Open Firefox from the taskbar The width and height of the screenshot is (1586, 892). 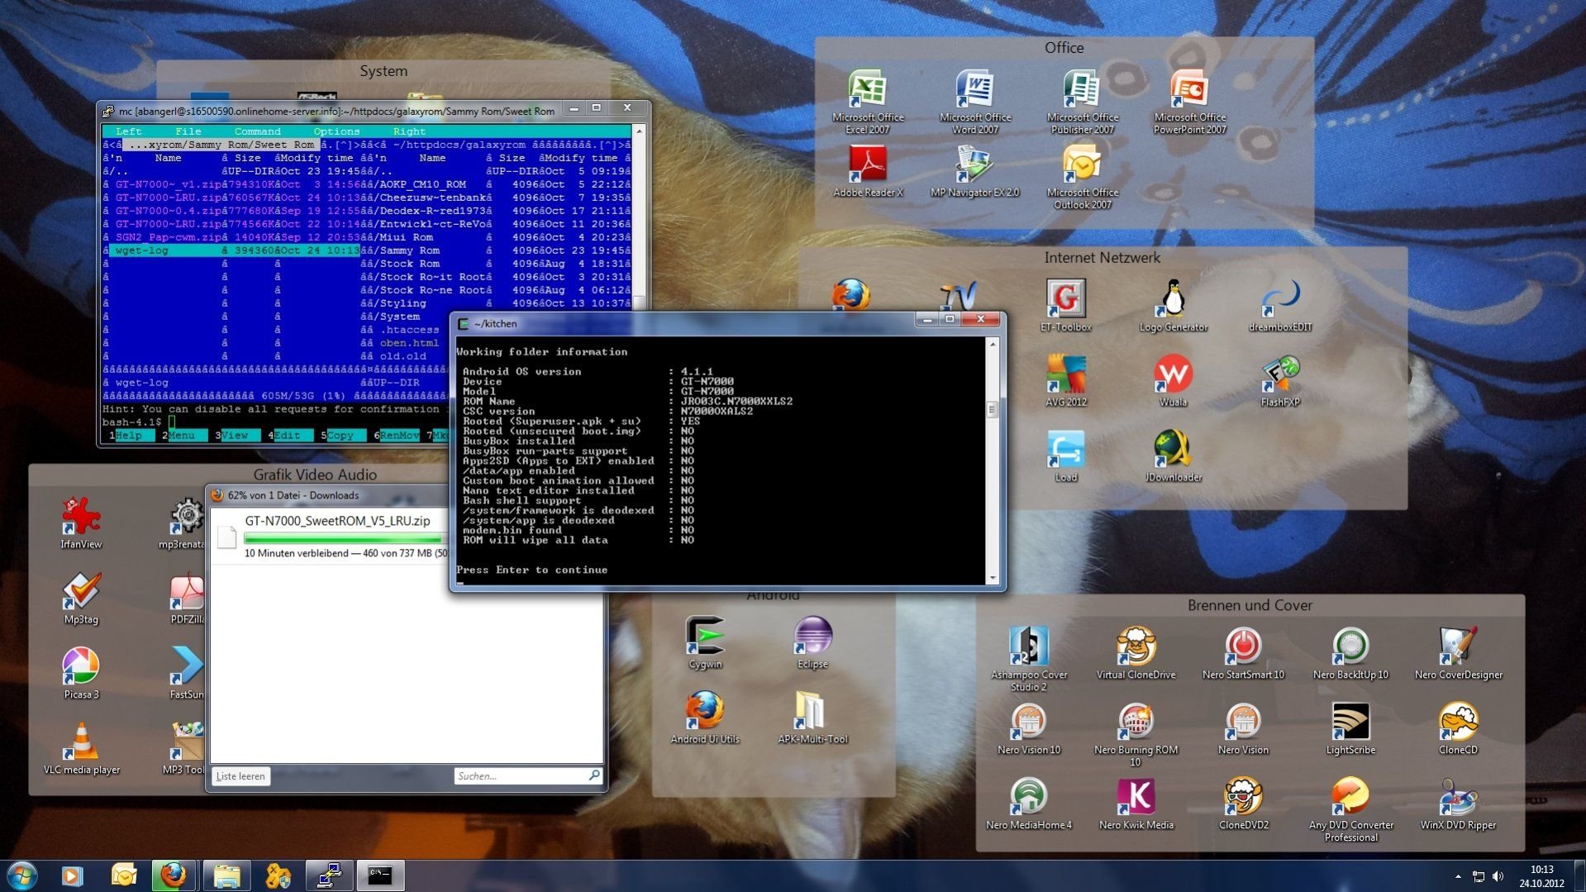(x=174, y=875)
